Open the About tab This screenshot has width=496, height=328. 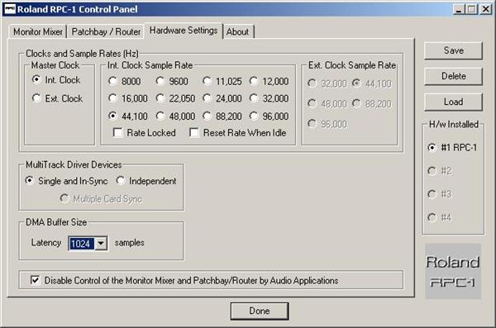(238, 31)
